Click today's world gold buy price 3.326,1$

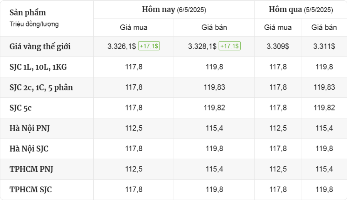(x=121, y=47)
